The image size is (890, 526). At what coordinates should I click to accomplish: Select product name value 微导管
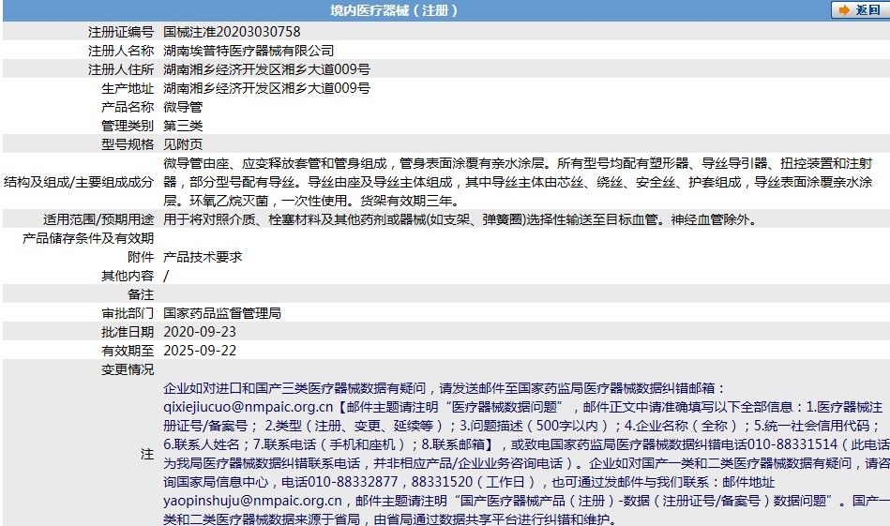tap(183, 107)
